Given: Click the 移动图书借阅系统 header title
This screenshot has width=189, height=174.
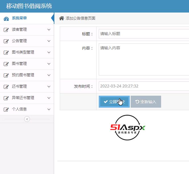Looking at the screenshot, I should [x=29, y=6].
